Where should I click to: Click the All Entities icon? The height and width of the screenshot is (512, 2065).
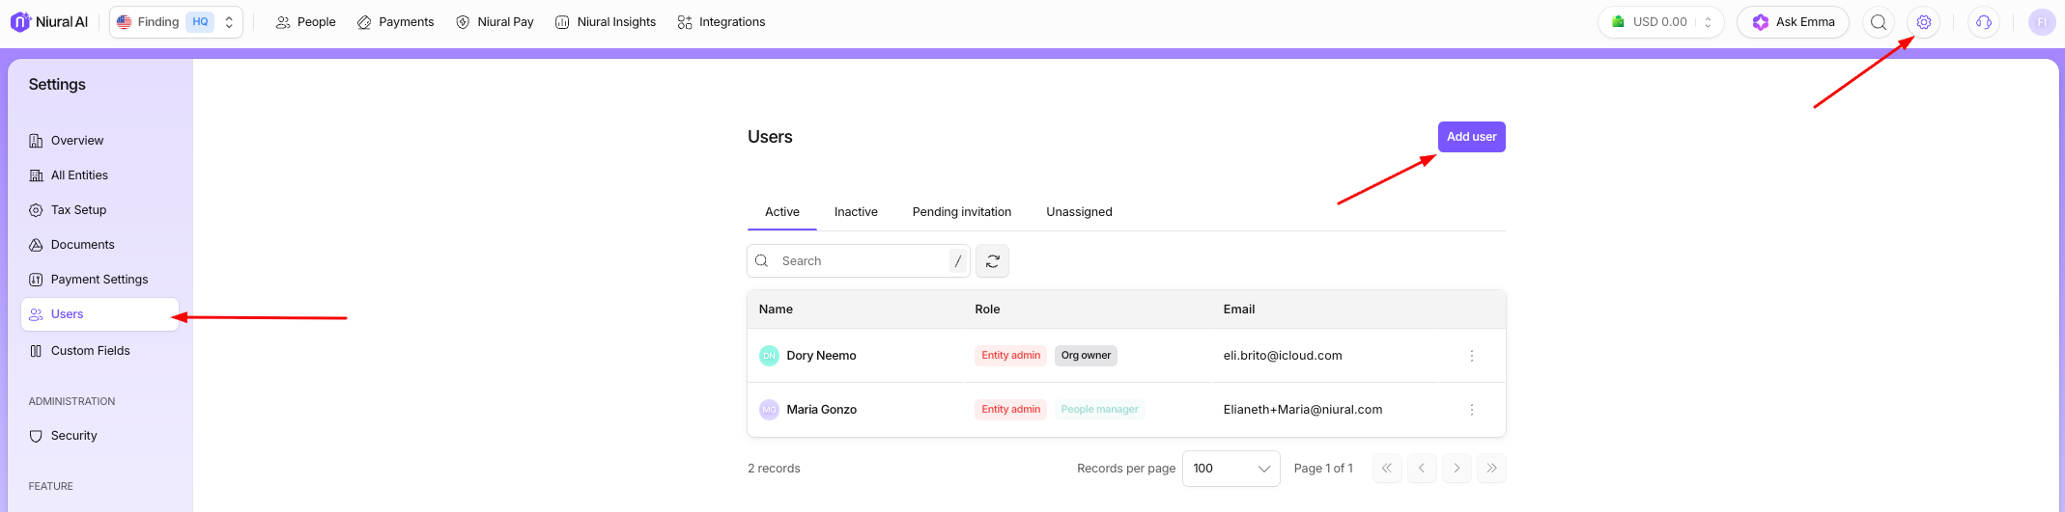[x=36, y=175]
